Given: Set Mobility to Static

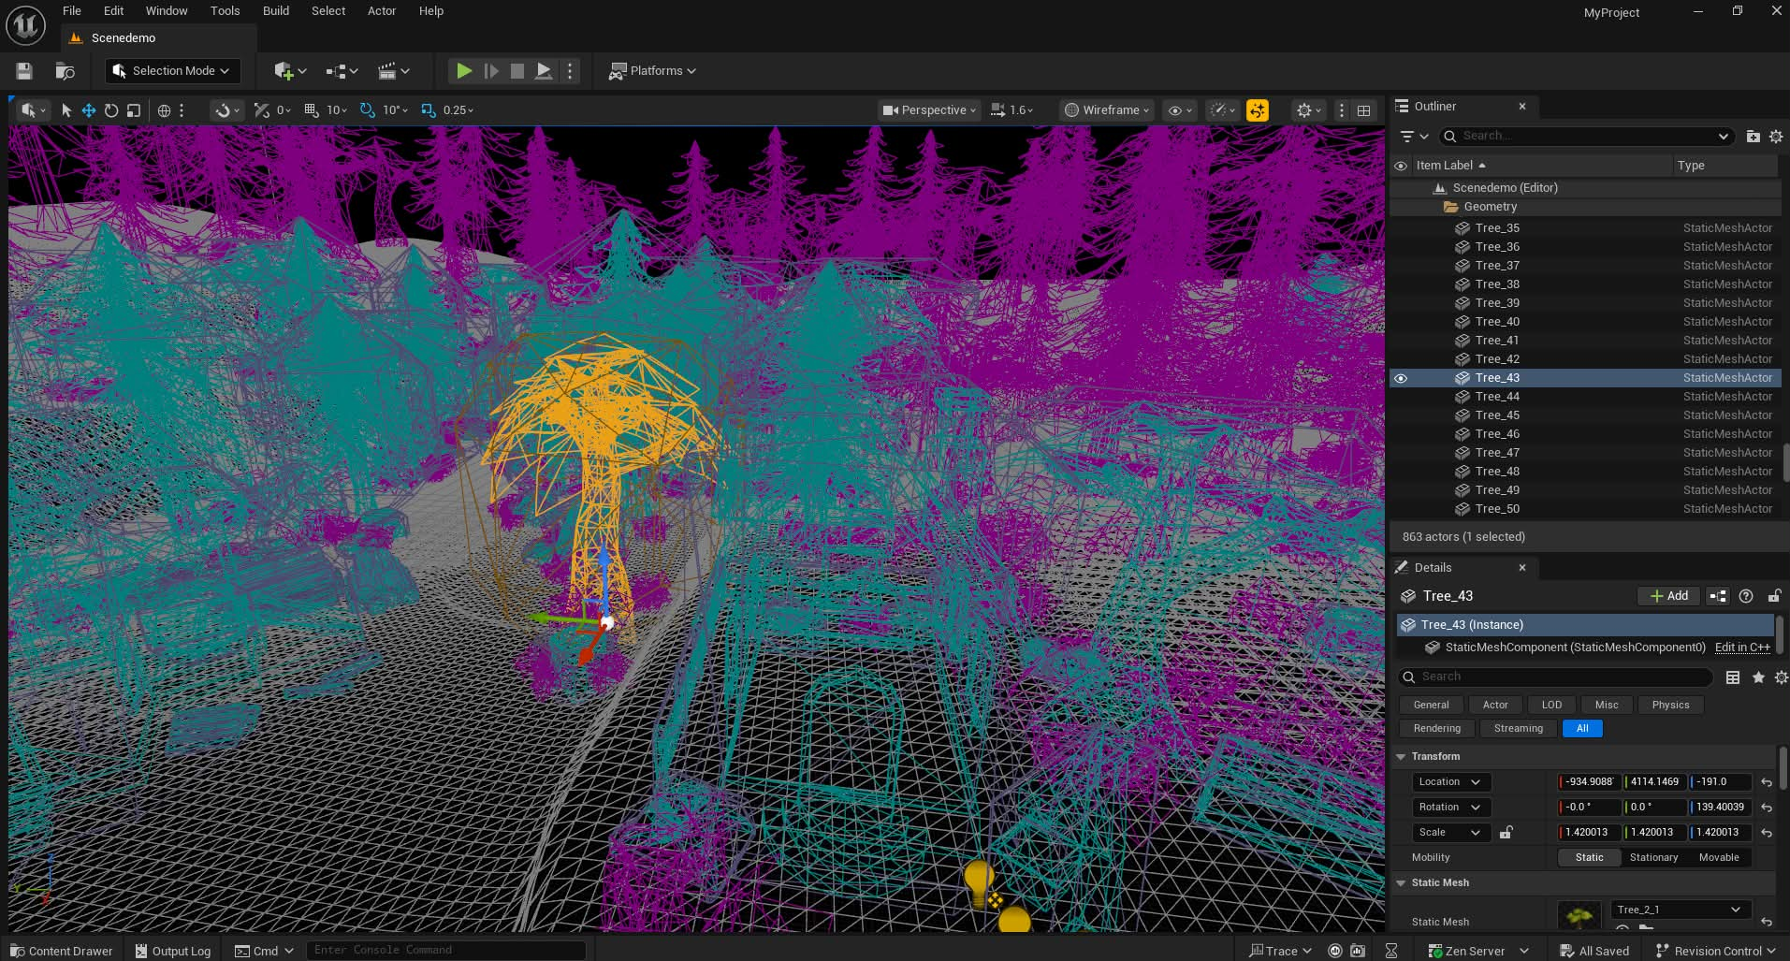Looking at the screenshot, I should pos(1589,857).
